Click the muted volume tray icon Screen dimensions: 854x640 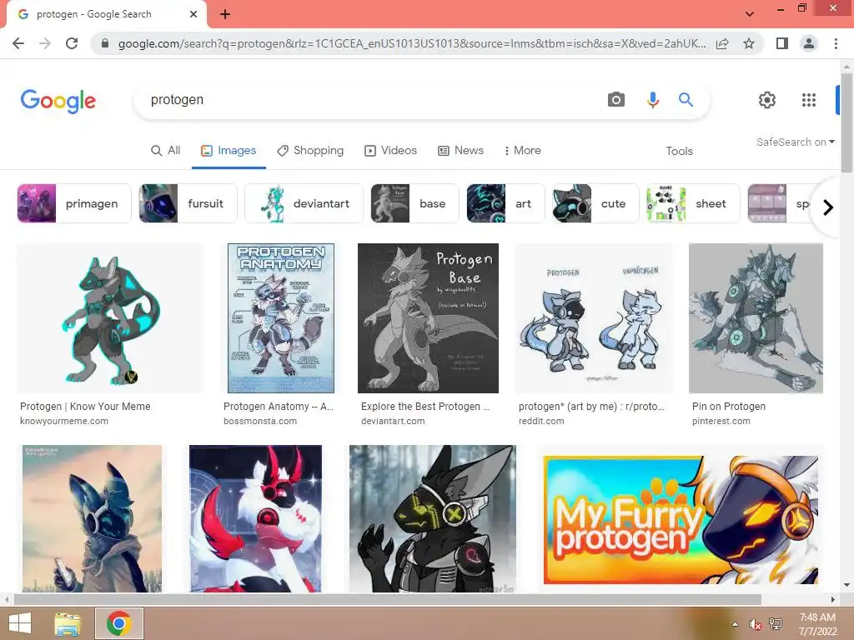(755, 625)
